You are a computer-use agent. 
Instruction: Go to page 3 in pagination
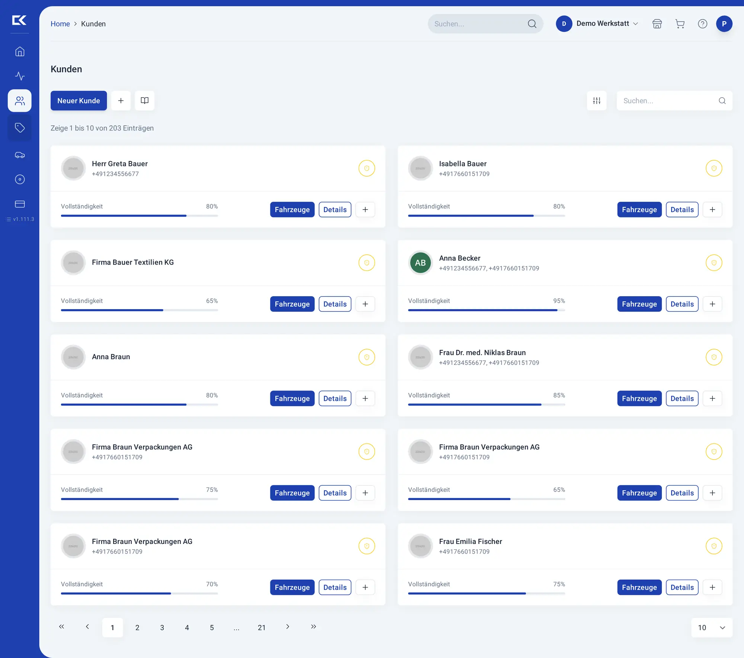(x=162, y=628)
